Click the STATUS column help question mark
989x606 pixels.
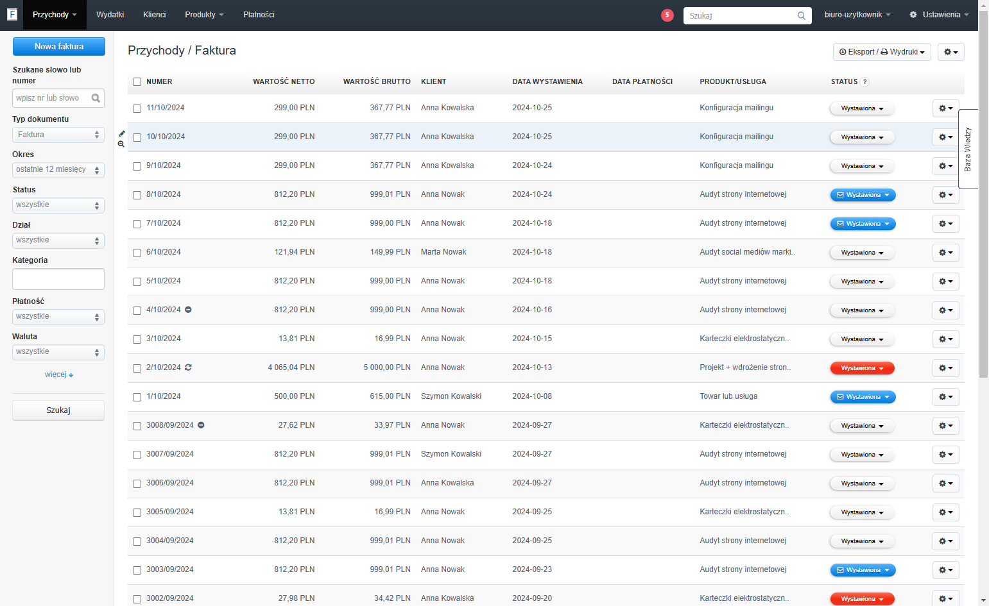tap(865, 82)
